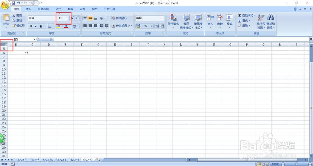Open the 自动求和 AutoSum dropdown arrow
This screenshot has height=166, width=313.
coord(255,15)
